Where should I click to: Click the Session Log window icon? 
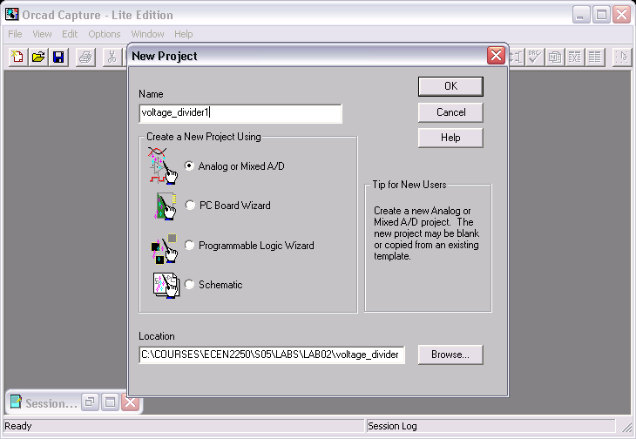click(x=16, y=402)
